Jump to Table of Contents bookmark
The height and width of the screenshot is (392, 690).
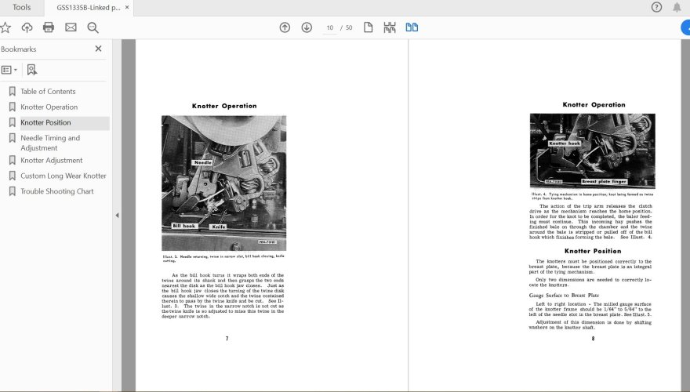click(x=48, y=92)
